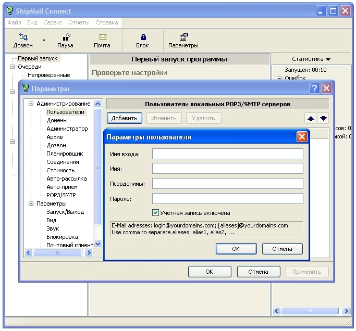
Task: Click the Имя input field
Action: (x=227, y=169)
